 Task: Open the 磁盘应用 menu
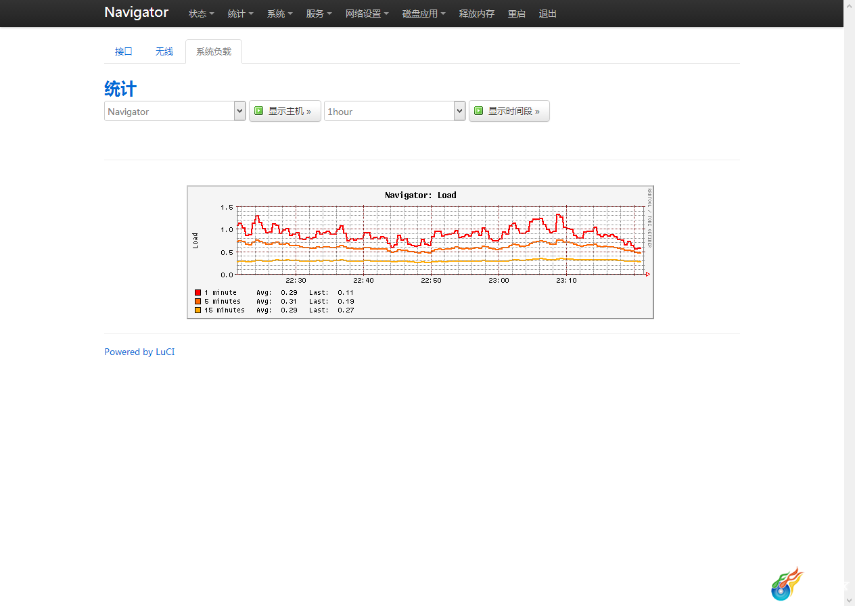424,14
